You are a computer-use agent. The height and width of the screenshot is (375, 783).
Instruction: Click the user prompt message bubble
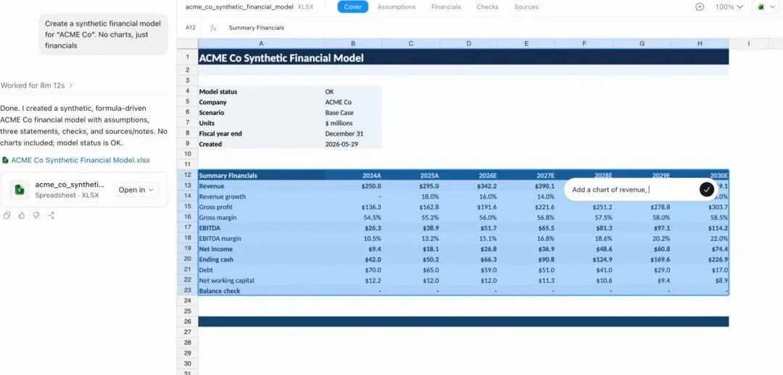[x=104, y=35]
